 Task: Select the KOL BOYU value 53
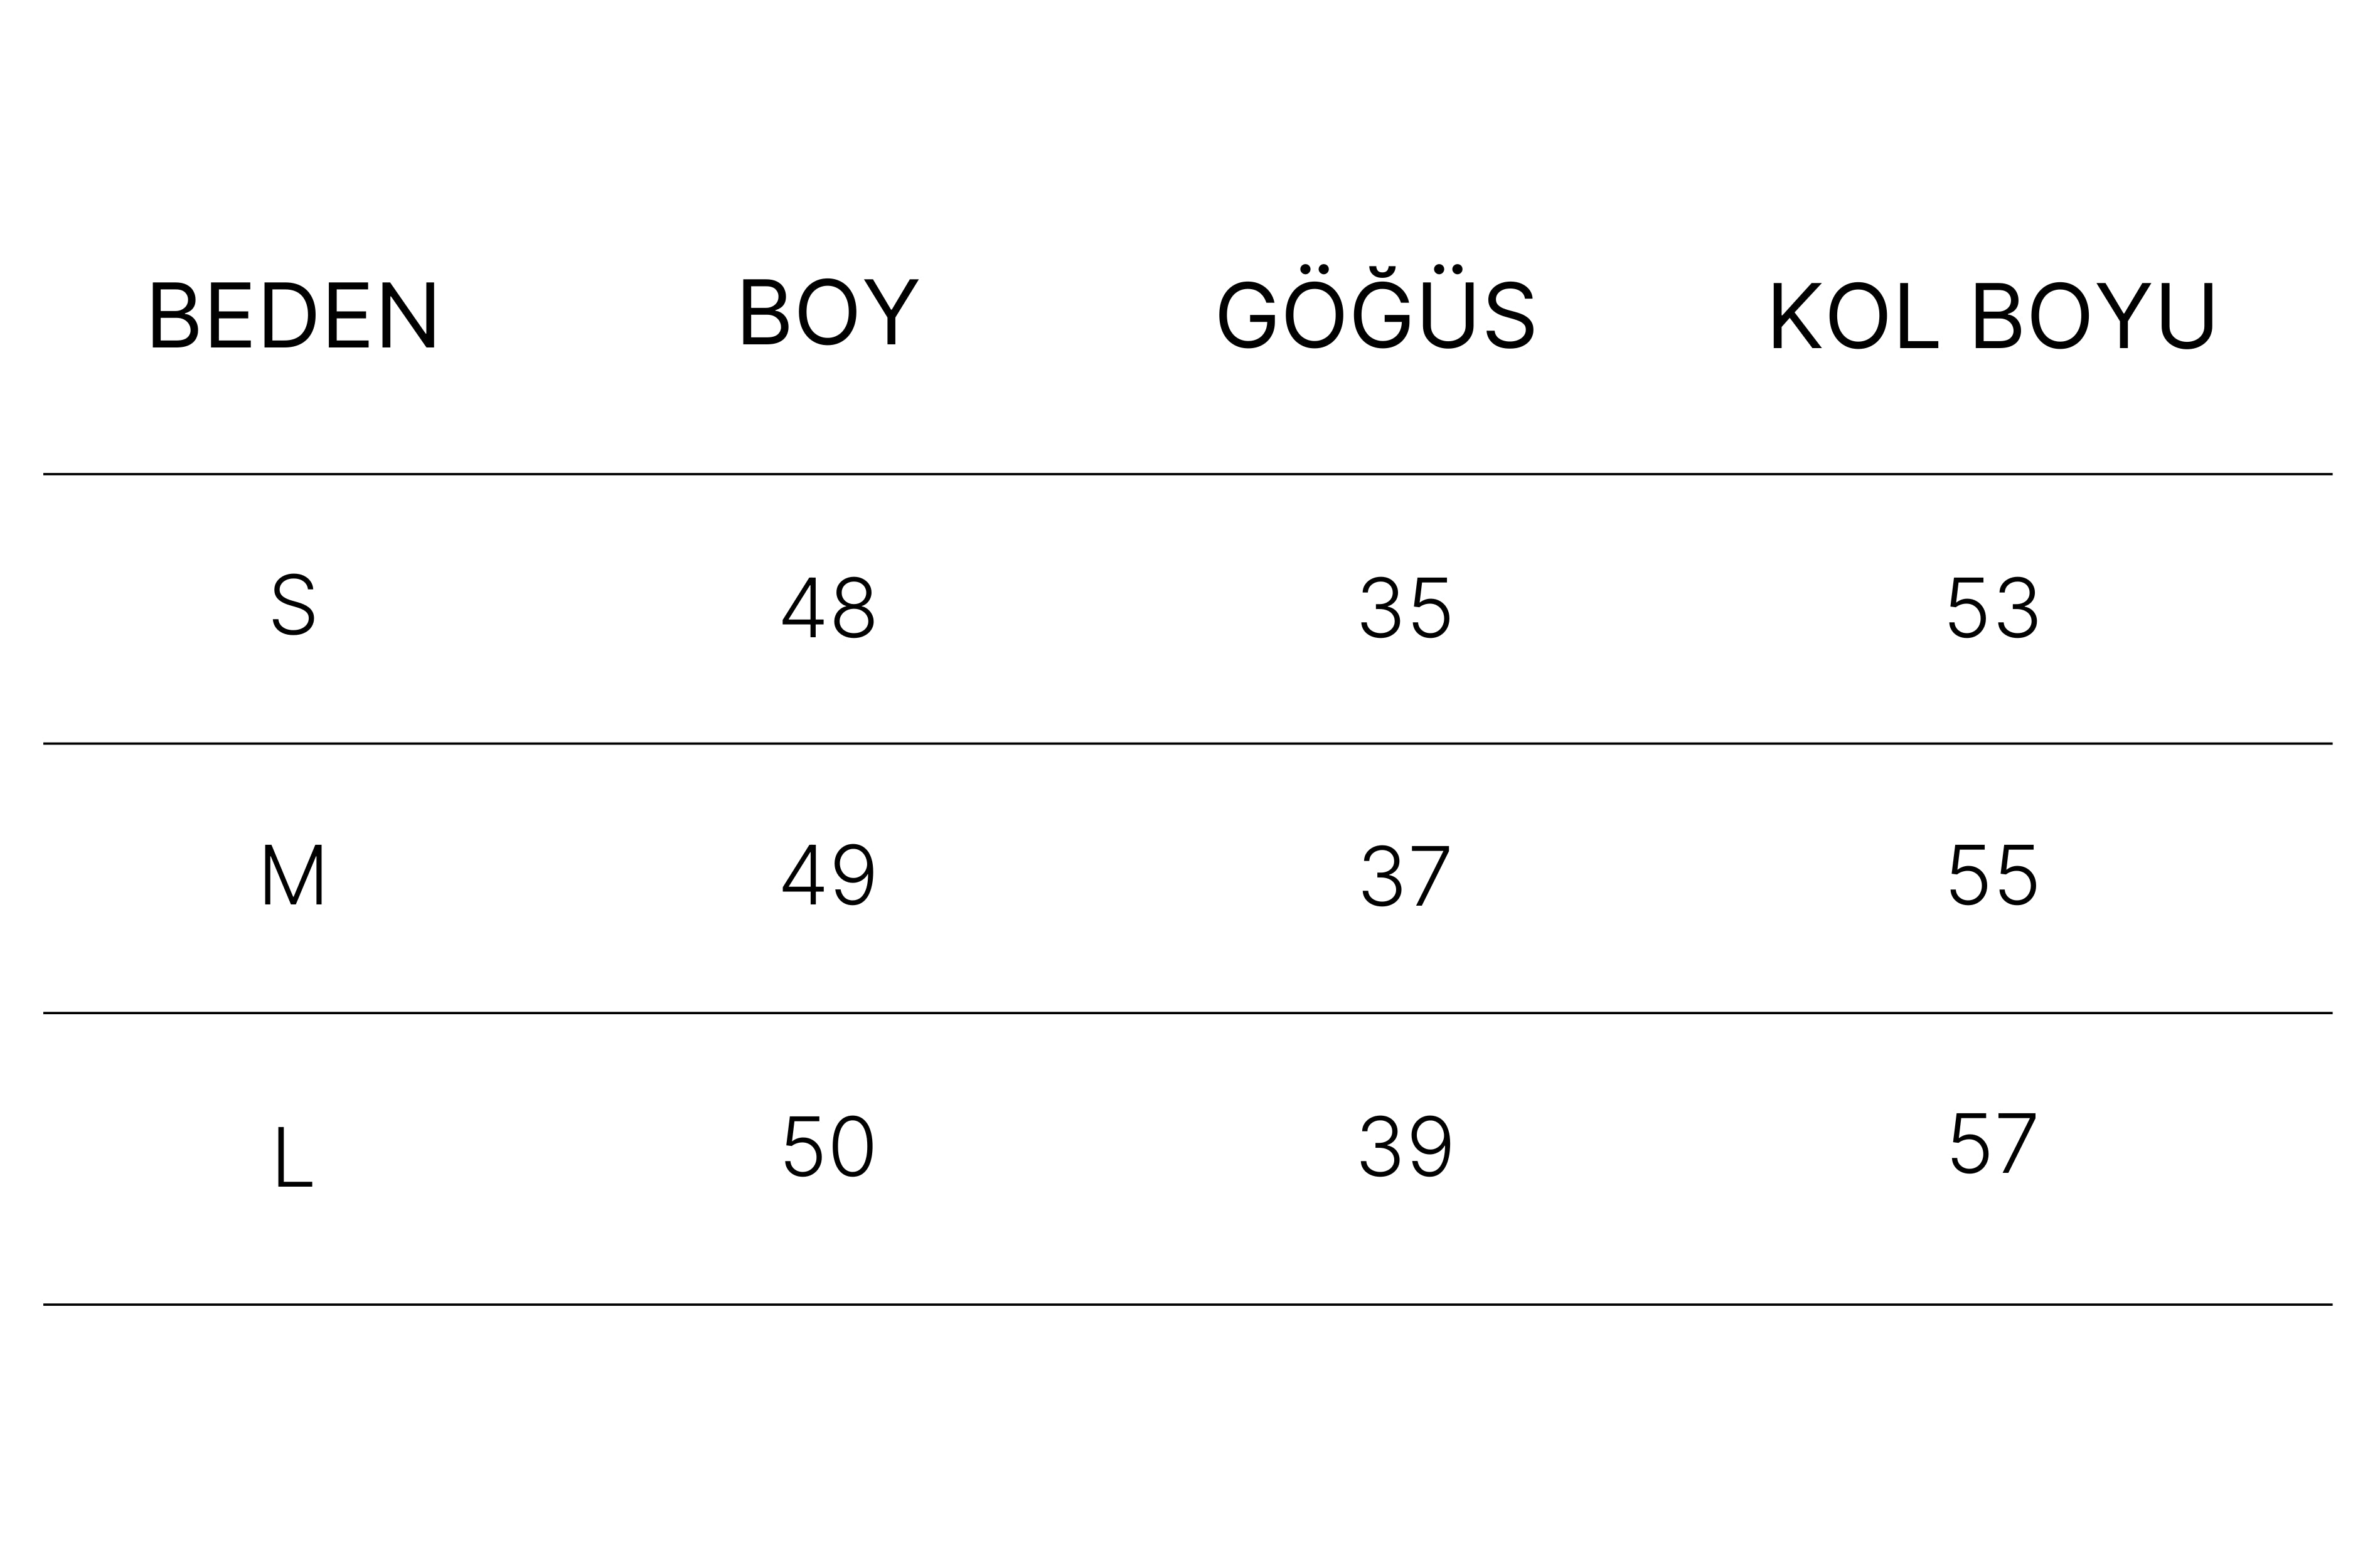pos(1993,607)
